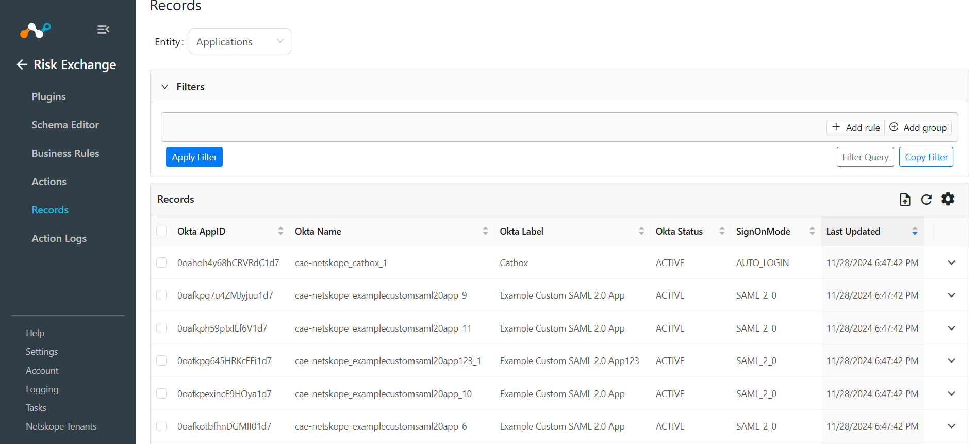Open table settings gear icon
The image size is (976, 444).
pyautogui.click(x=948, y=199)
